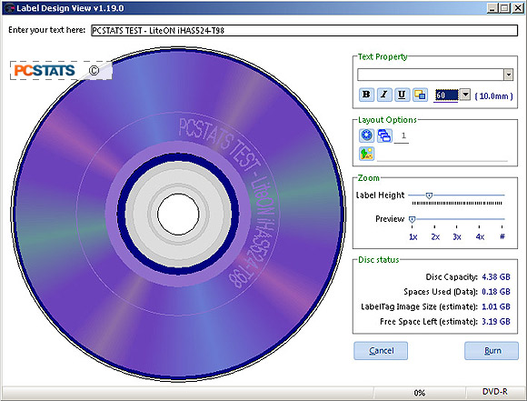Expand the font size dropdown arrow
The image size is (527, 401).
(x=465, y=95)
